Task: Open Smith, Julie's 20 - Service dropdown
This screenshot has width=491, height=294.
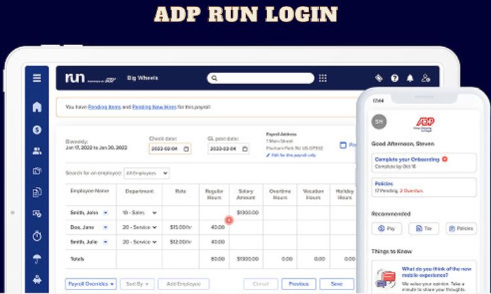Action: [139, 242]
